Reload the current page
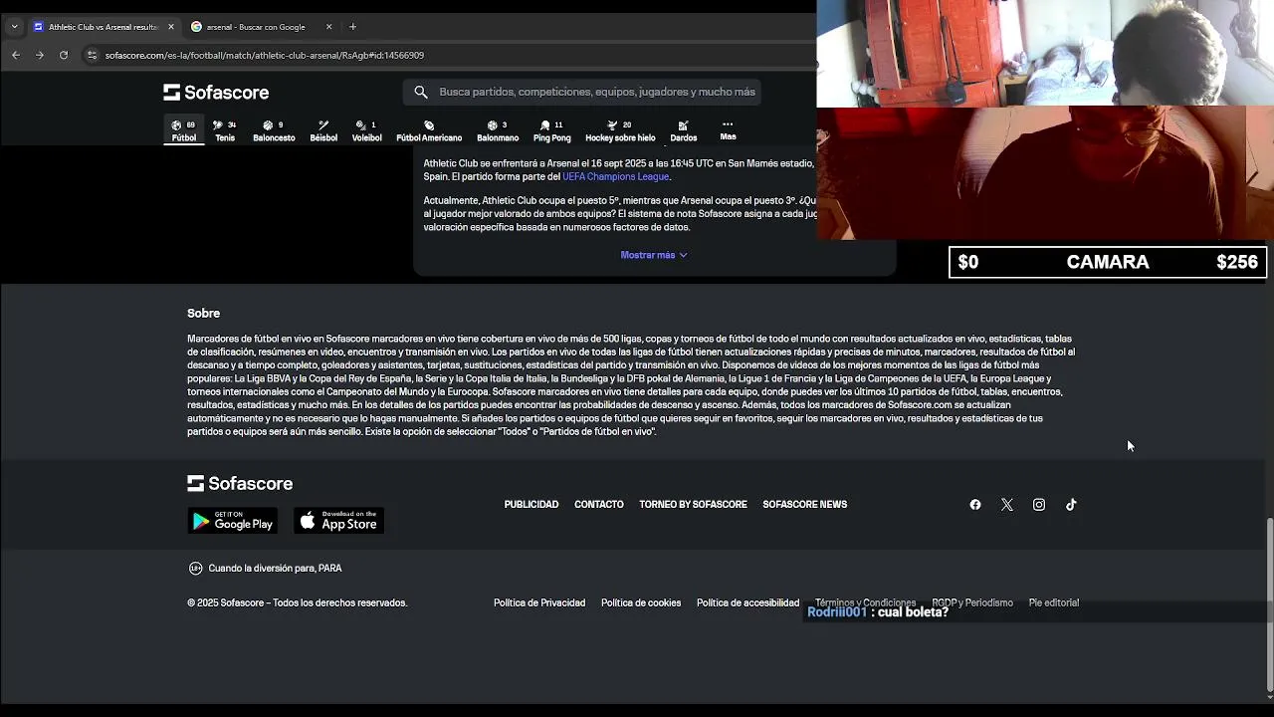The image size is (1274, 717). [64, 55]
